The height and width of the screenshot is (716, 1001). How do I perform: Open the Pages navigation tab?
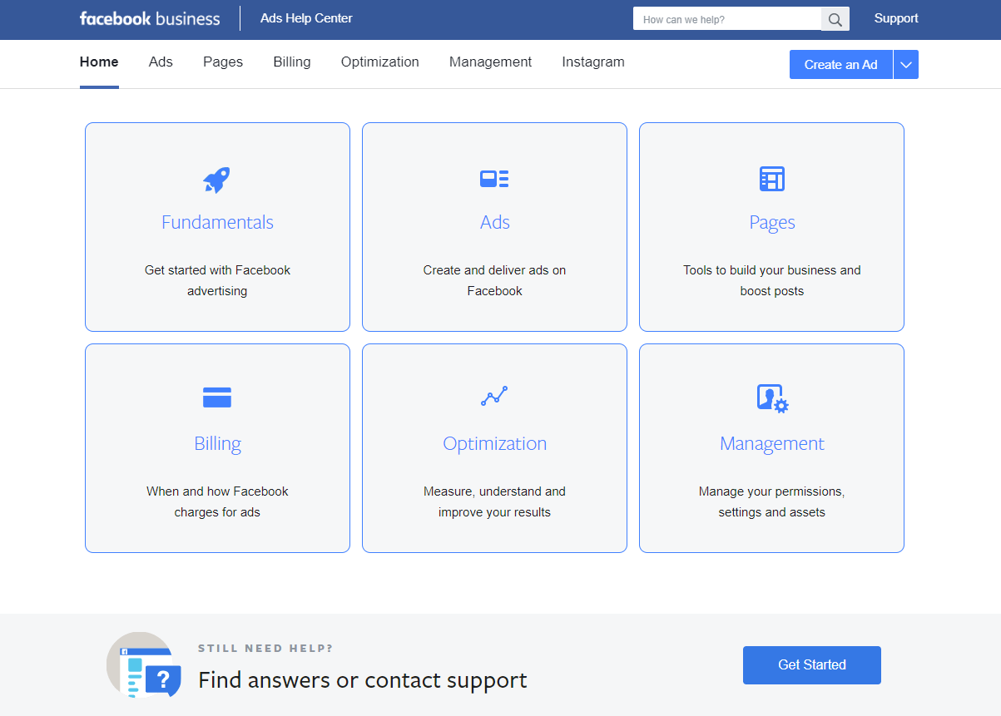(x=223, y=62)
